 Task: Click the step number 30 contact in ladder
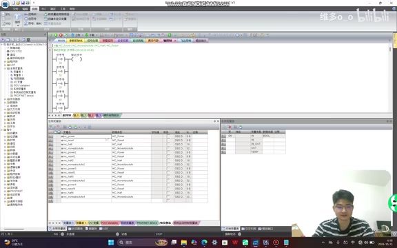[x=60, y=59]
